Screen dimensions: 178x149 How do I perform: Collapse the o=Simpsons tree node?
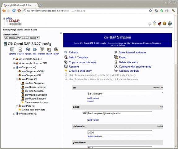(14, 67)
